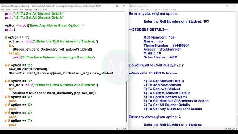The width and height of the screenshot is (238, 134).
Task: Click the line if option == '1':
Action: pos(17,37)
